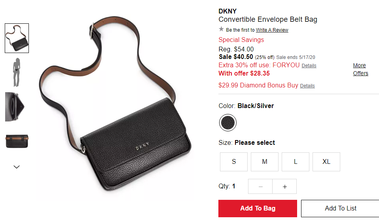Expand the More Offers link
379x220 pixels.
click(x=360, y=69)
